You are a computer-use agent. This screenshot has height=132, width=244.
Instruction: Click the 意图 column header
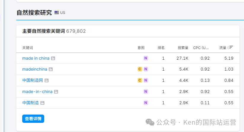click(141, 48)
